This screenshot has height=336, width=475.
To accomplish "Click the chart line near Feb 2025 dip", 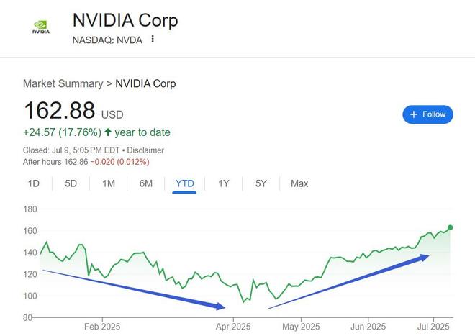I will point(105,277).
